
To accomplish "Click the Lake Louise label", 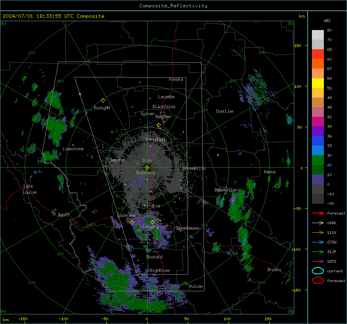I will (x=30, y=189).
